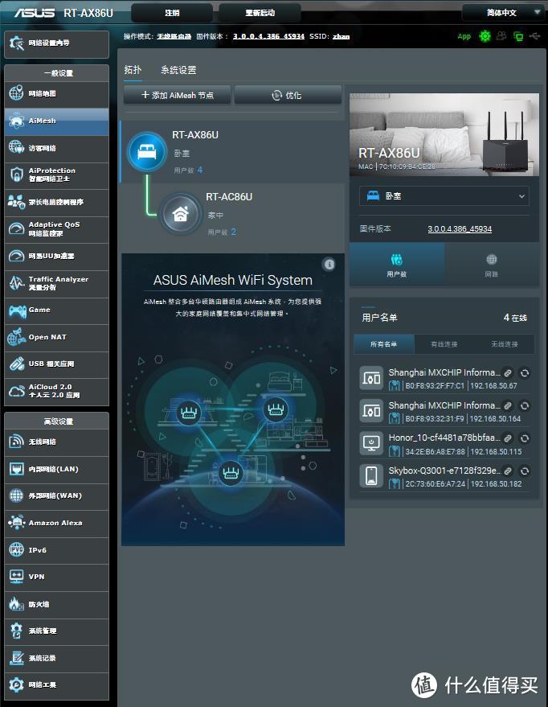Click the Add AiMesh node button
Screen dimensions: 548x707
click(x=178, y=95)
